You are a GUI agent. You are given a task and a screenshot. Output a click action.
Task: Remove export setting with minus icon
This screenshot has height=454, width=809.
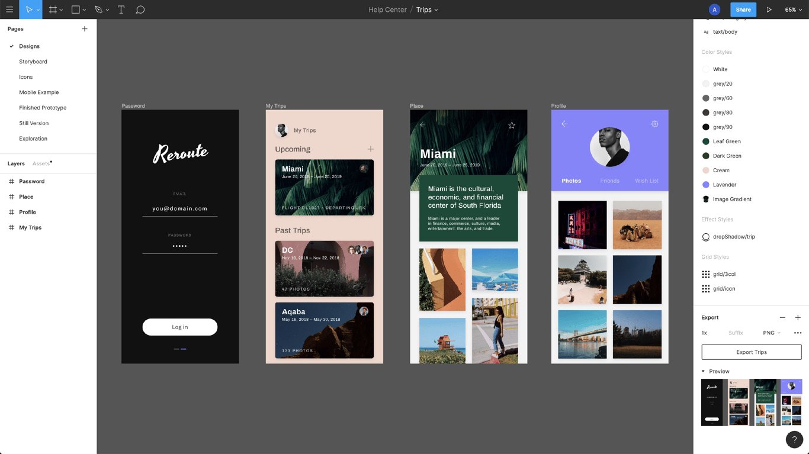[782, 317]
